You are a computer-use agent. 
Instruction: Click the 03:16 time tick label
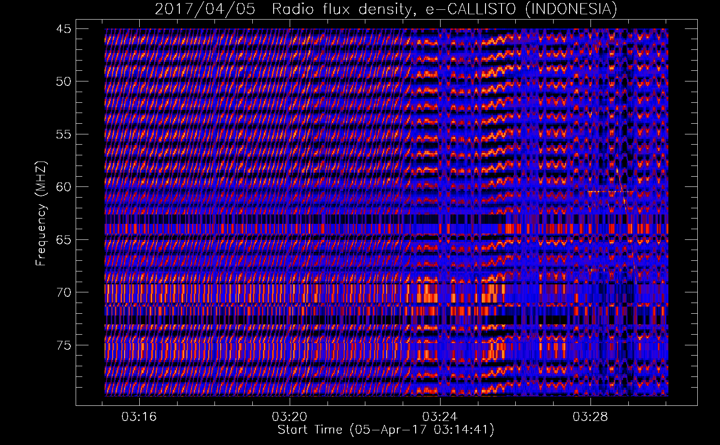tap(139, 417)
